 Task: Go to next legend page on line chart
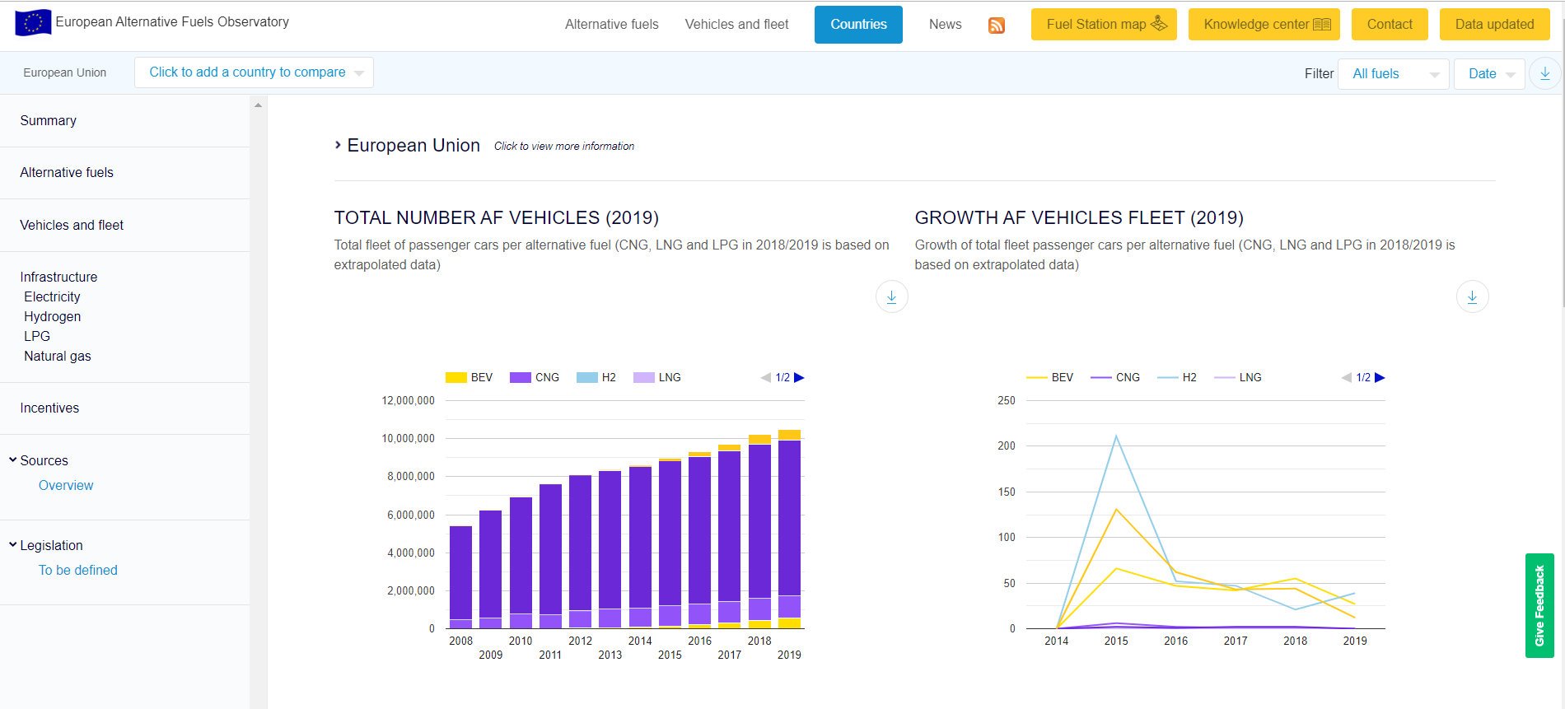click(1380, 377)
